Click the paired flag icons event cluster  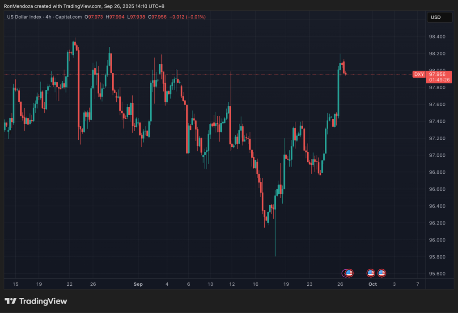pyautogui.click(x=377, y=273)
